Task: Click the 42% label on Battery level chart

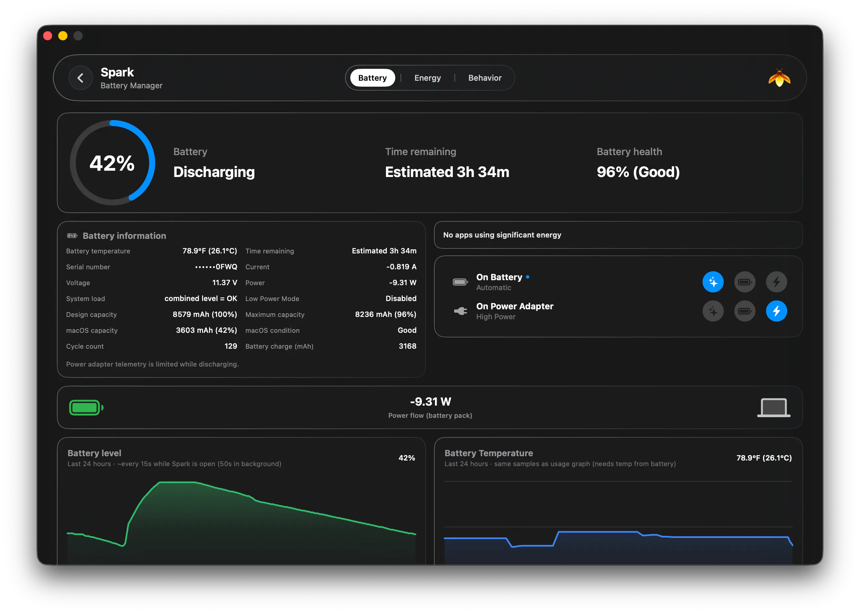Action: (x=407, y=458)
